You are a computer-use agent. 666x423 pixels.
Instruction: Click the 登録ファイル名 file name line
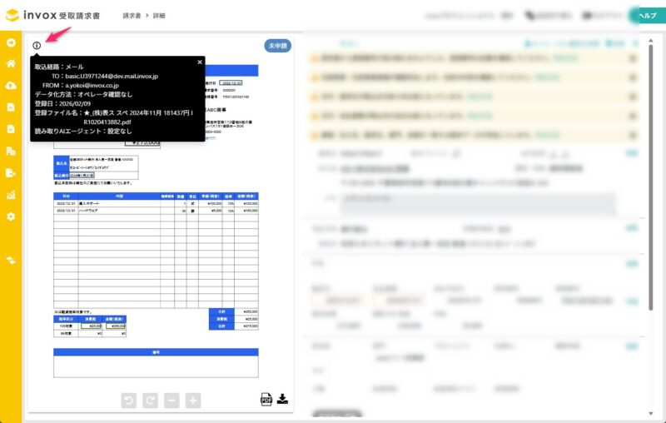[x=114, y=117]
